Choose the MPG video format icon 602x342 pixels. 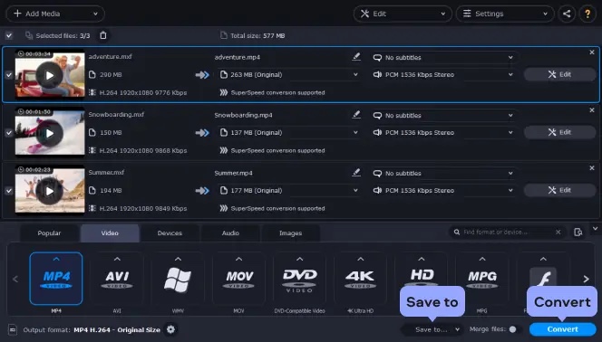482,279
